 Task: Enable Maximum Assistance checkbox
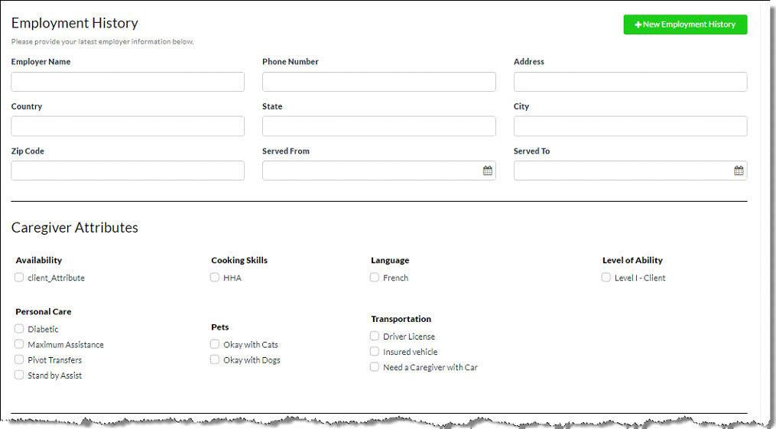pos(19,344)
